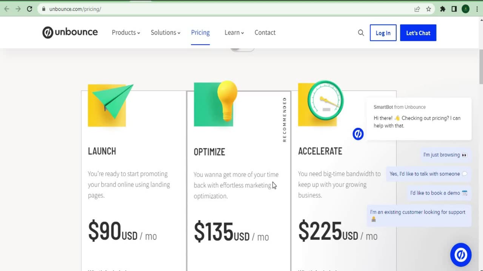Screen dimensions: 483x271
Task: Toggle the browser side panel icon
Action: click(454, 9)
